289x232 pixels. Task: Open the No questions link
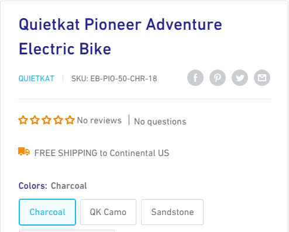pos(160,122)
